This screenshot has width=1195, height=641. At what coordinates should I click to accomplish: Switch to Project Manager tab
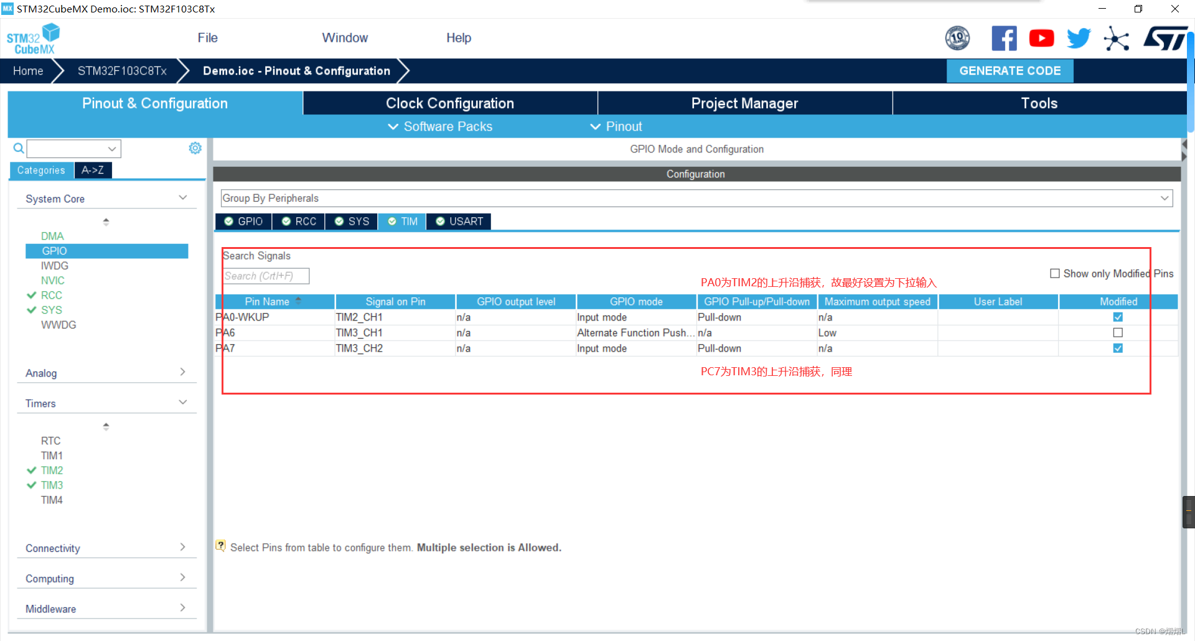[x=744, y=103]
